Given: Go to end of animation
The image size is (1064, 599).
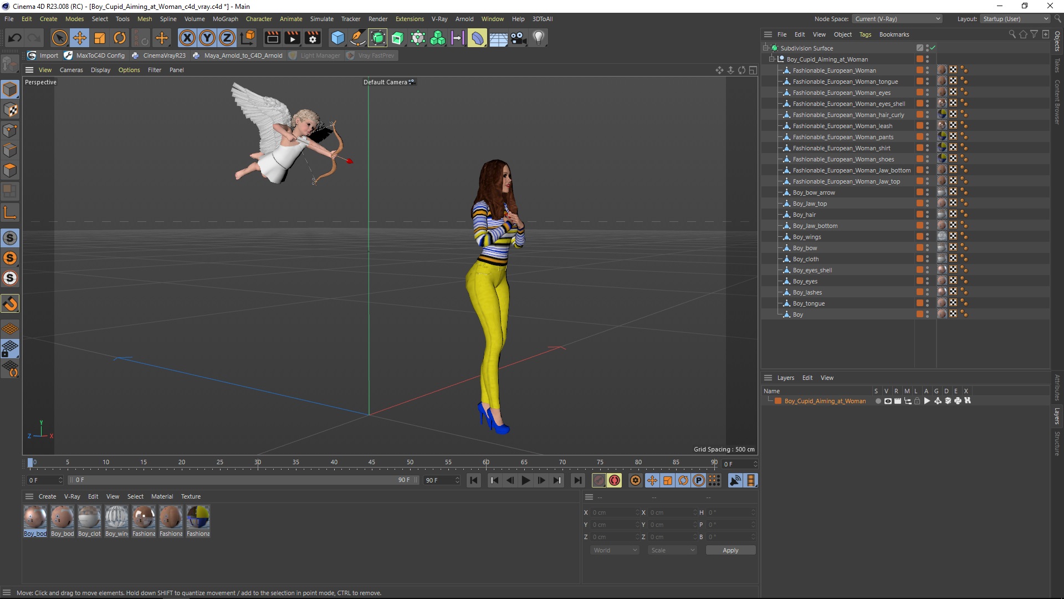Looking at the screenshot, I should (577, 480).
